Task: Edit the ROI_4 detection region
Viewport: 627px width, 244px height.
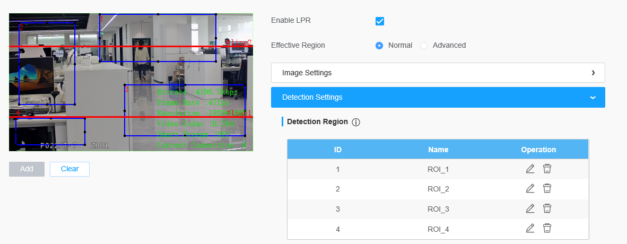Action: [530, 229]
